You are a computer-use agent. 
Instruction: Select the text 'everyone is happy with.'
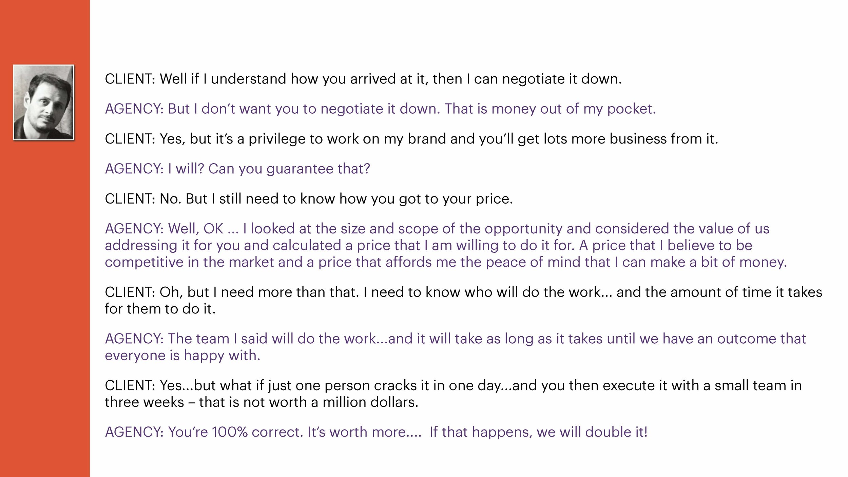(x=182, y=356)
